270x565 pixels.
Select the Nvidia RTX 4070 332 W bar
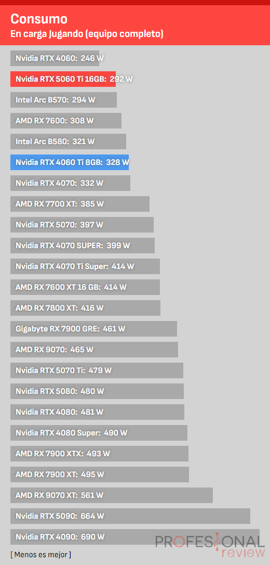[x=71, y=183]
